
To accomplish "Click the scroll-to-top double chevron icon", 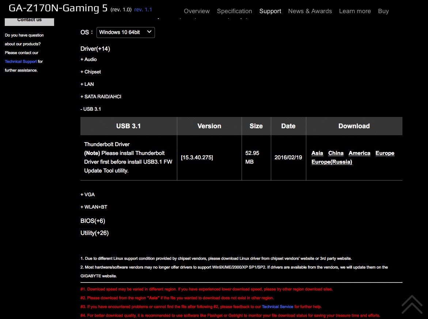I will pyautogui.click(x=412, y=304).
